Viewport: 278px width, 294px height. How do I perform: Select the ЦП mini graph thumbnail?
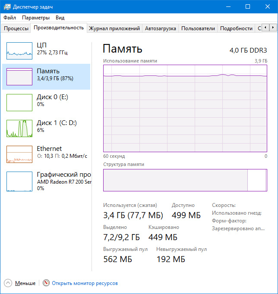[19, 51]
